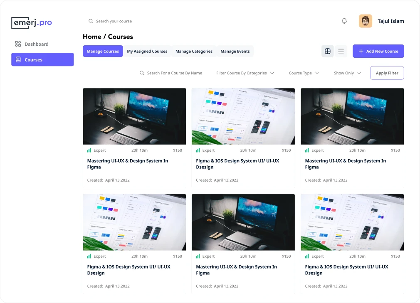Click the plus icon on Add New Course

pos(361,52)
